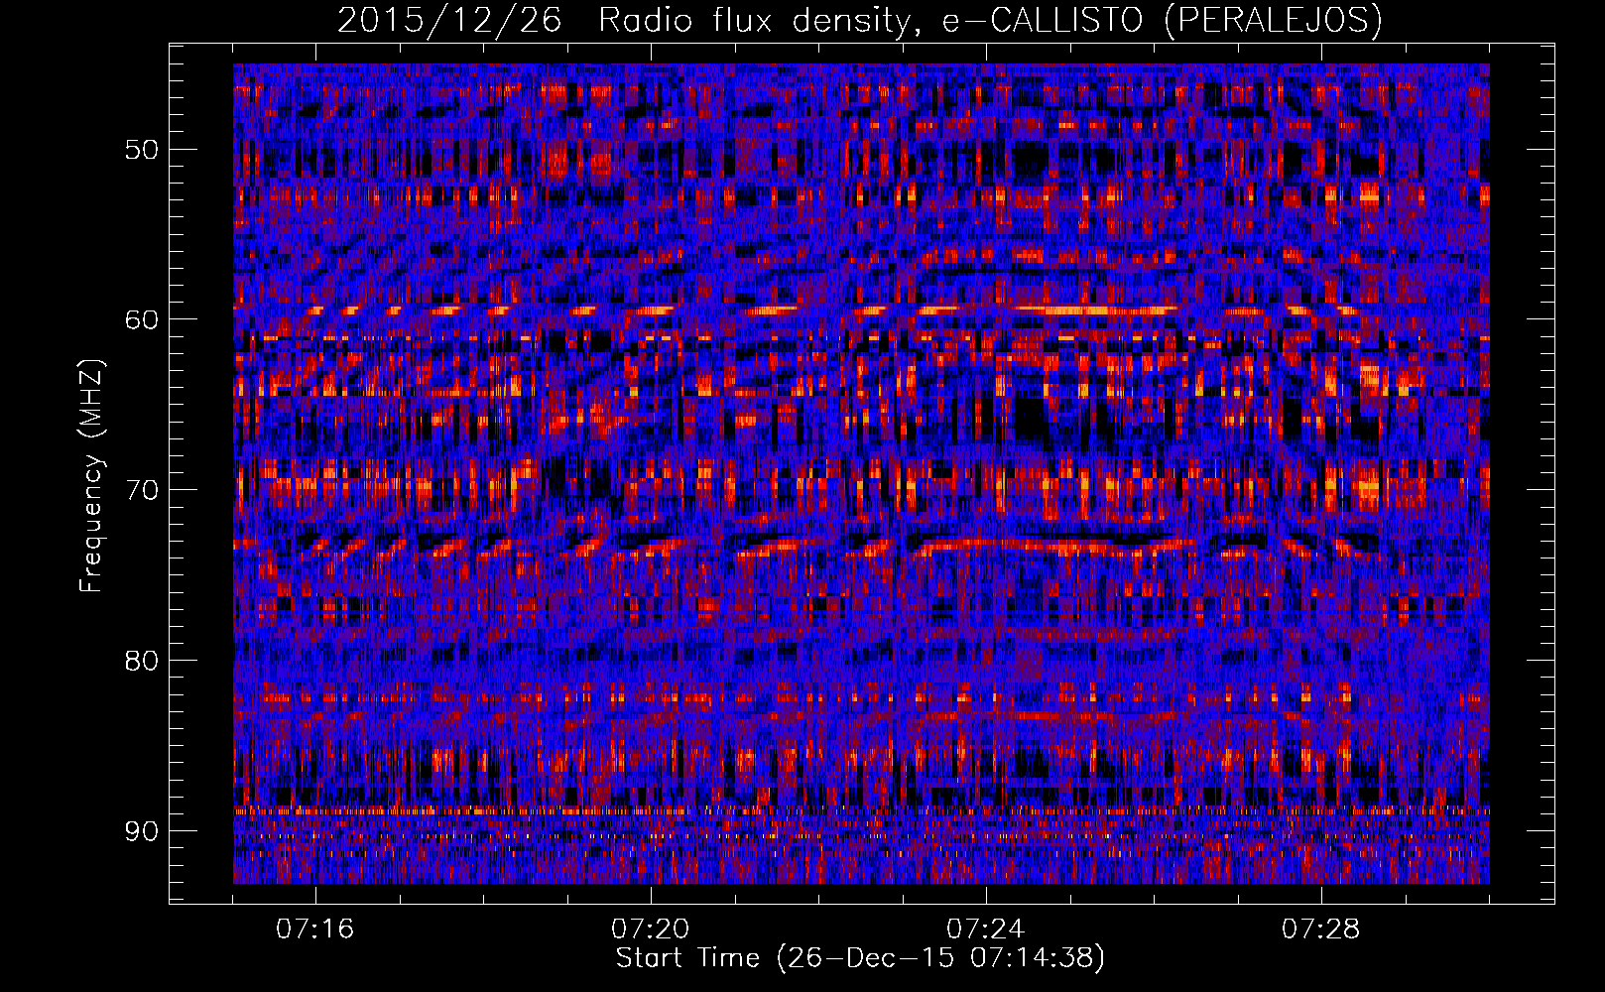Click the plot title "2015/12/26 Radio flux density, e-CALLISTO (PERALEJOS)"
Viewport: 1605px width, 992px height.
click(859, 20)
